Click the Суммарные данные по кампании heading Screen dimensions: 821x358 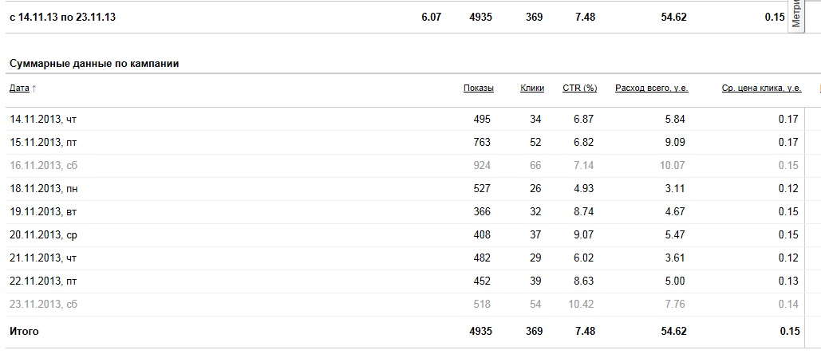(x=94, y=64)
